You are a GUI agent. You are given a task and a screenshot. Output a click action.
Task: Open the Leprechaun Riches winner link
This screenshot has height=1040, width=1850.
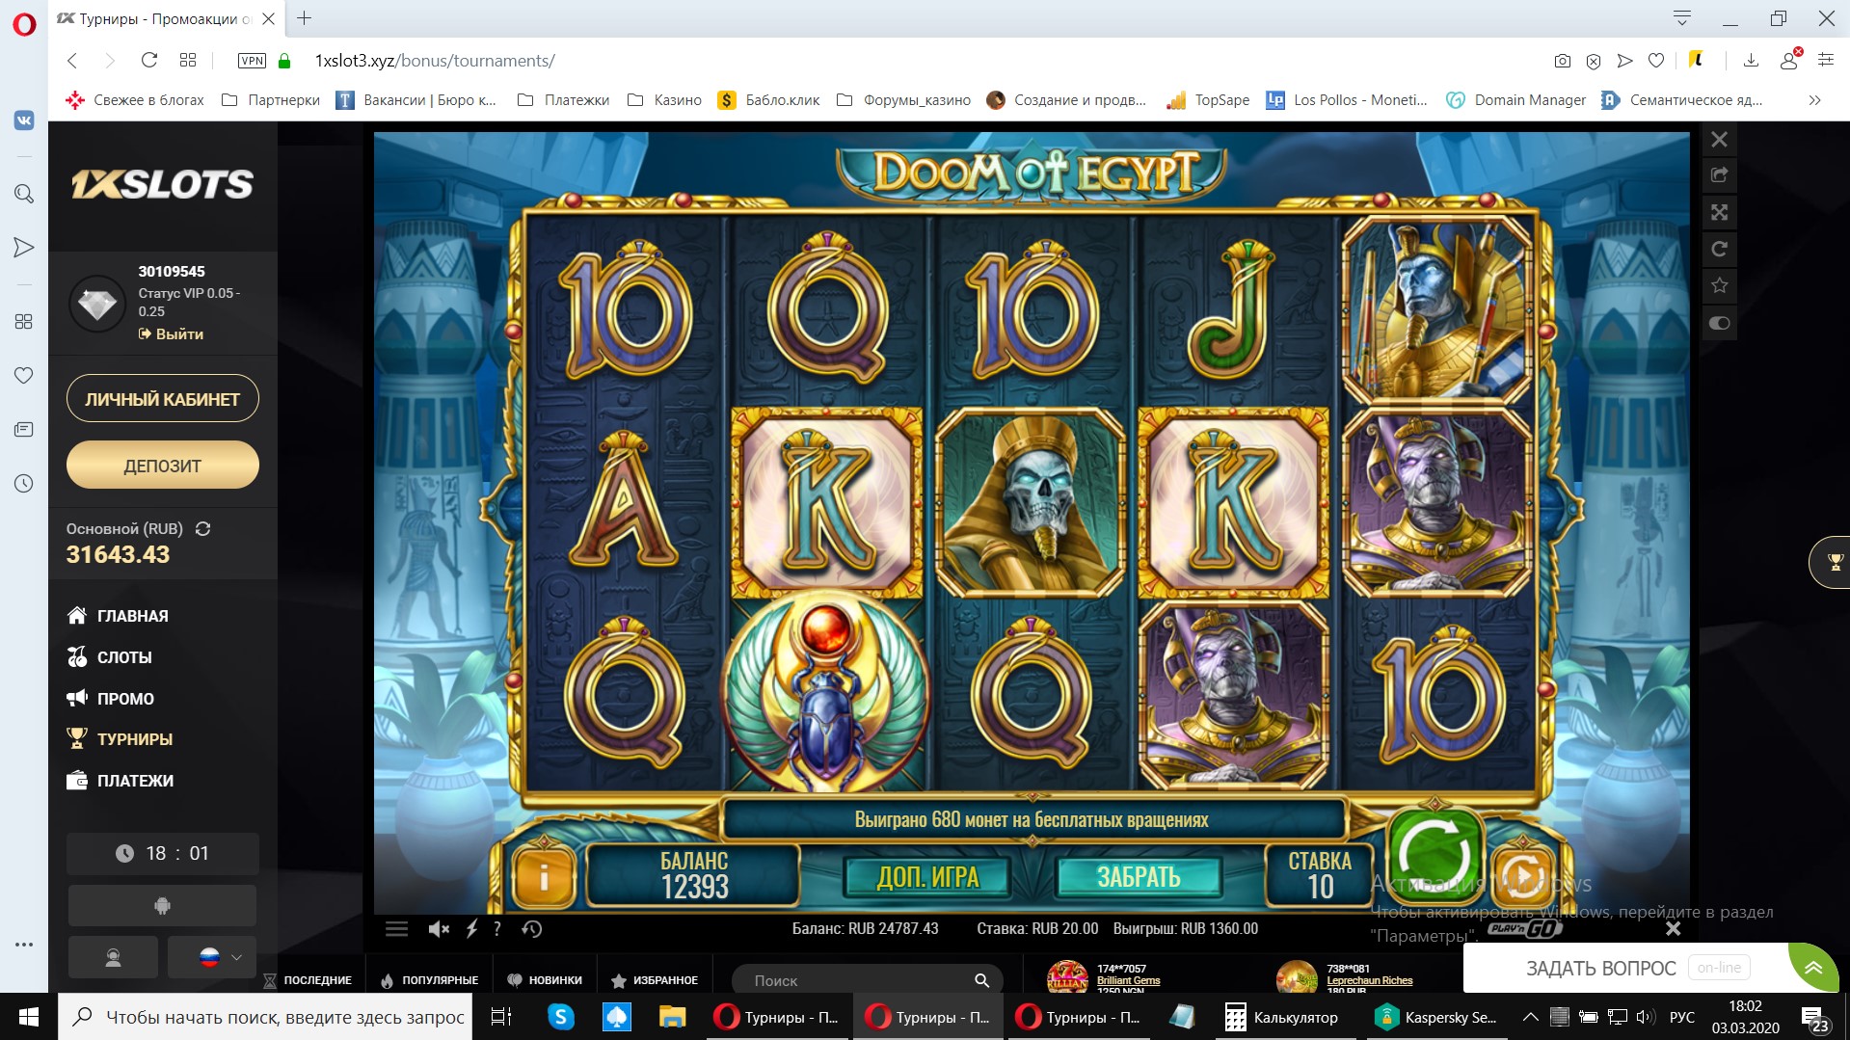[x=1369, y=980]
